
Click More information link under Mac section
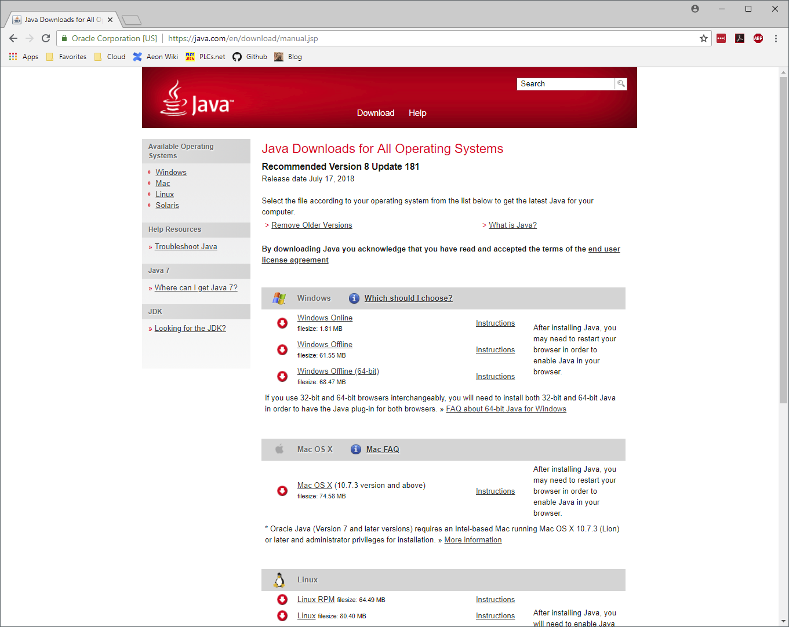pos(473,540)
